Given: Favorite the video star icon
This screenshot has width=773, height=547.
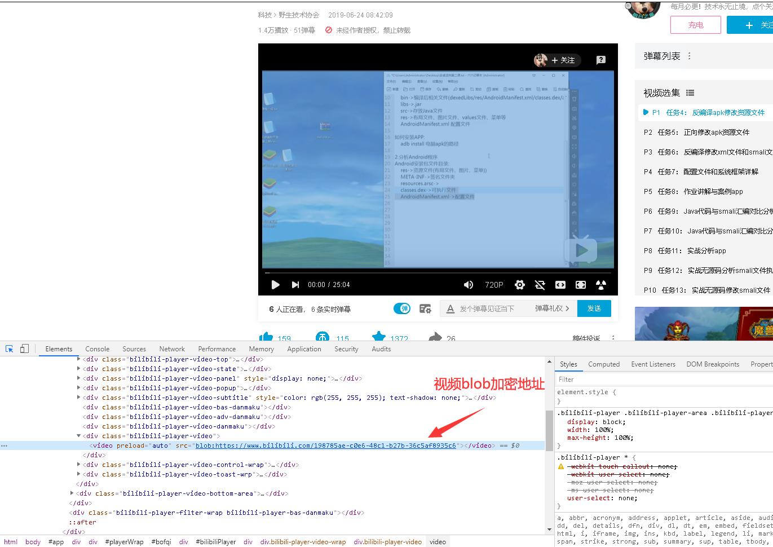Looking at the screenshot, I should pos(379,337).
